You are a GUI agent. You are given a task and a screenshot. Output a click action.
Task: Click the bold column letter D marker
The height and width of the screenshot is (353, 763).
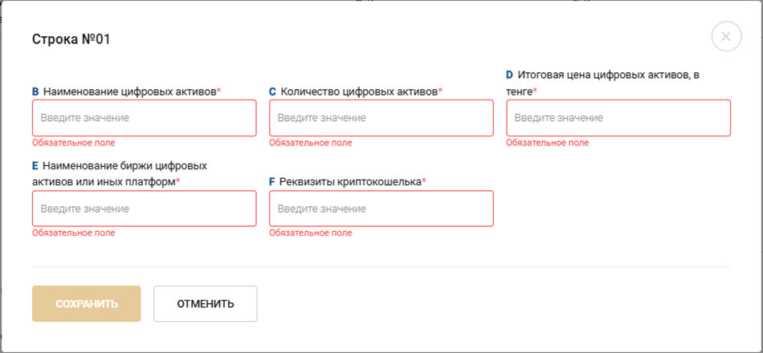coord(510,75)
